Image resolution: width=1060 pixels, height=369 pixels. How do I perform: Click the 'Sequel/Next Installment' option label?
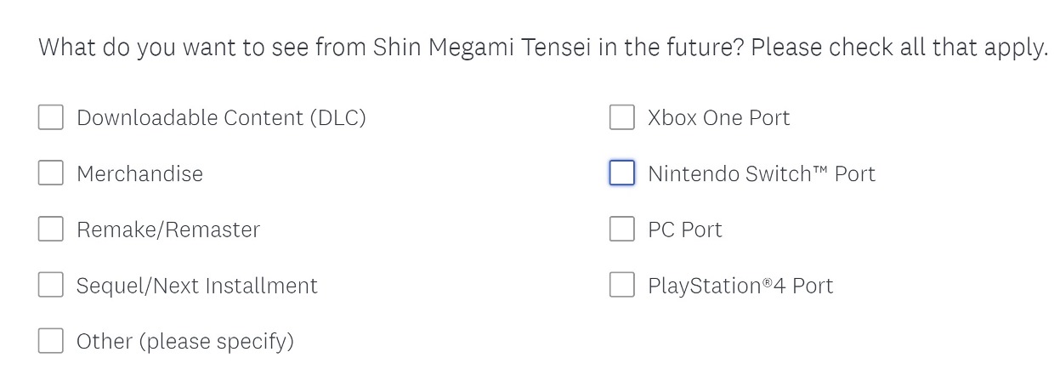pyautogui.click(x=197, y=286)
